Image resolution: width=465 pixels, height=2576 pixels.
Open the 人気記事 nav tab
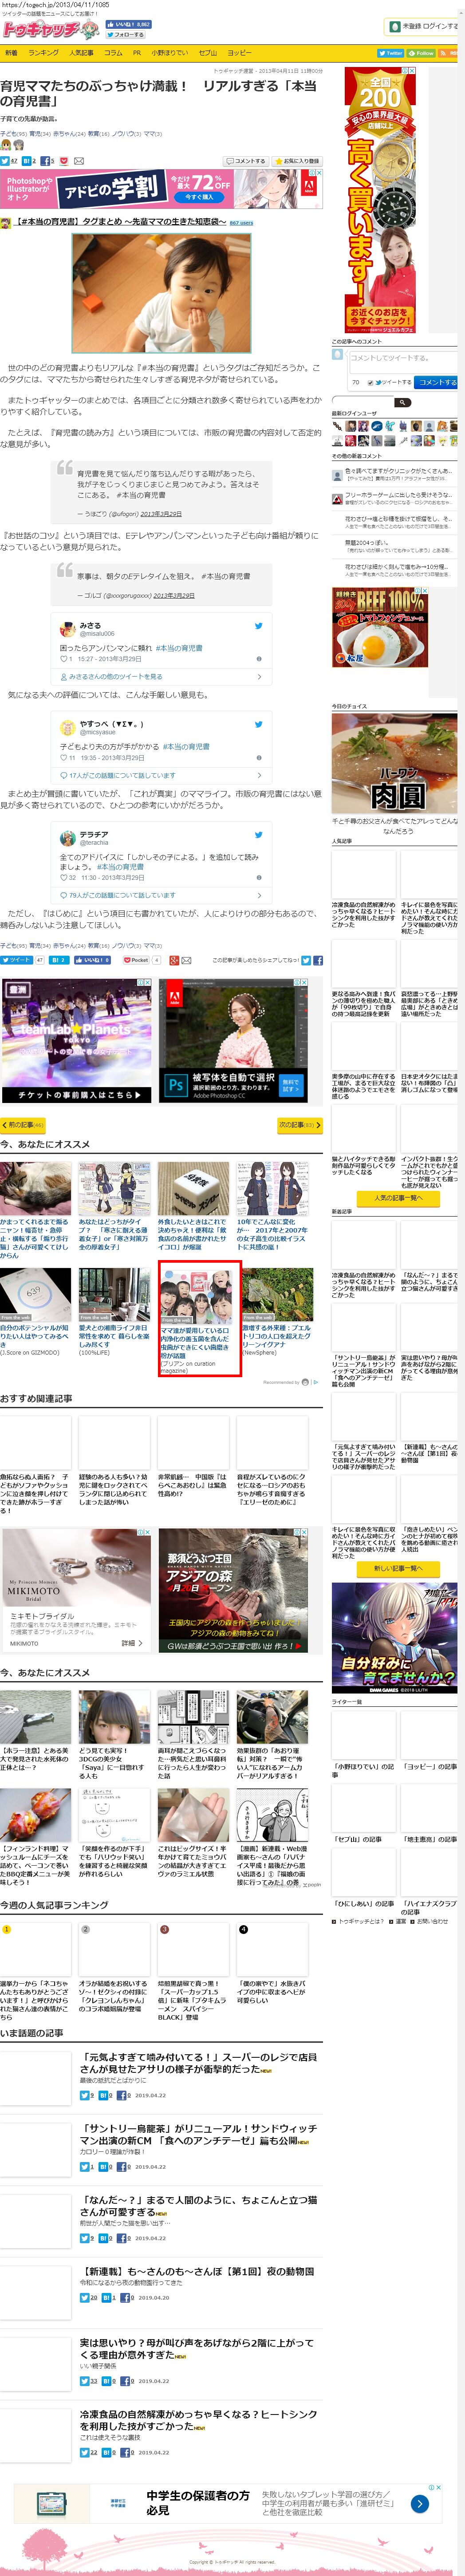coord(81,53)
